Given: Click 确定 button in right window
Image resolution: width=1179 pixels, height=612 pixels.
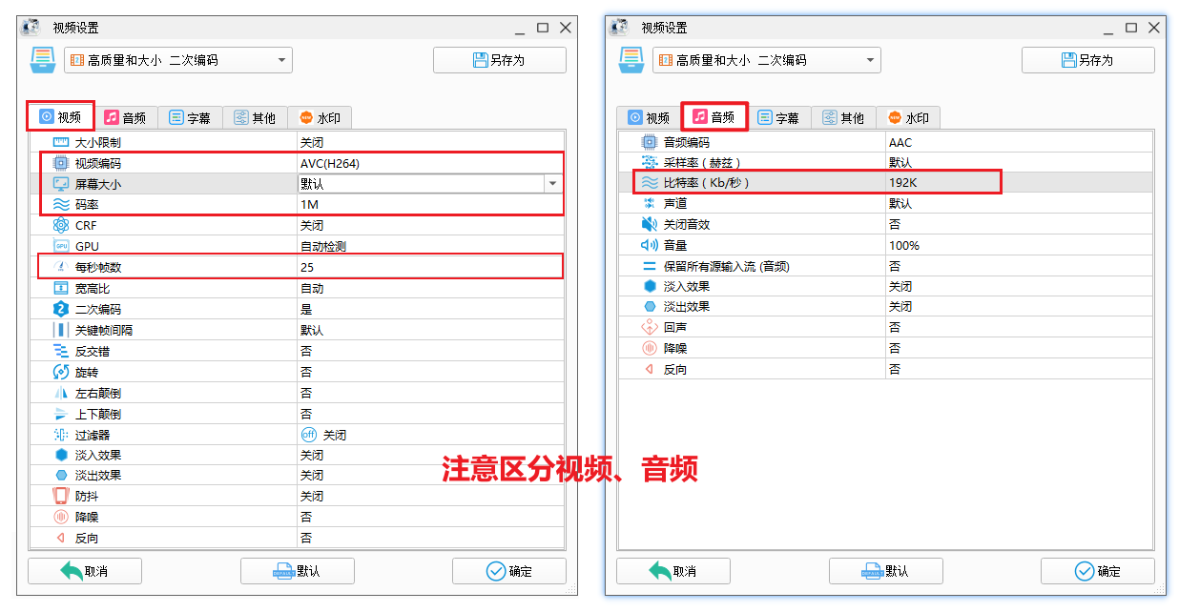Looking at the screenshot, I should pos(1098,571).
